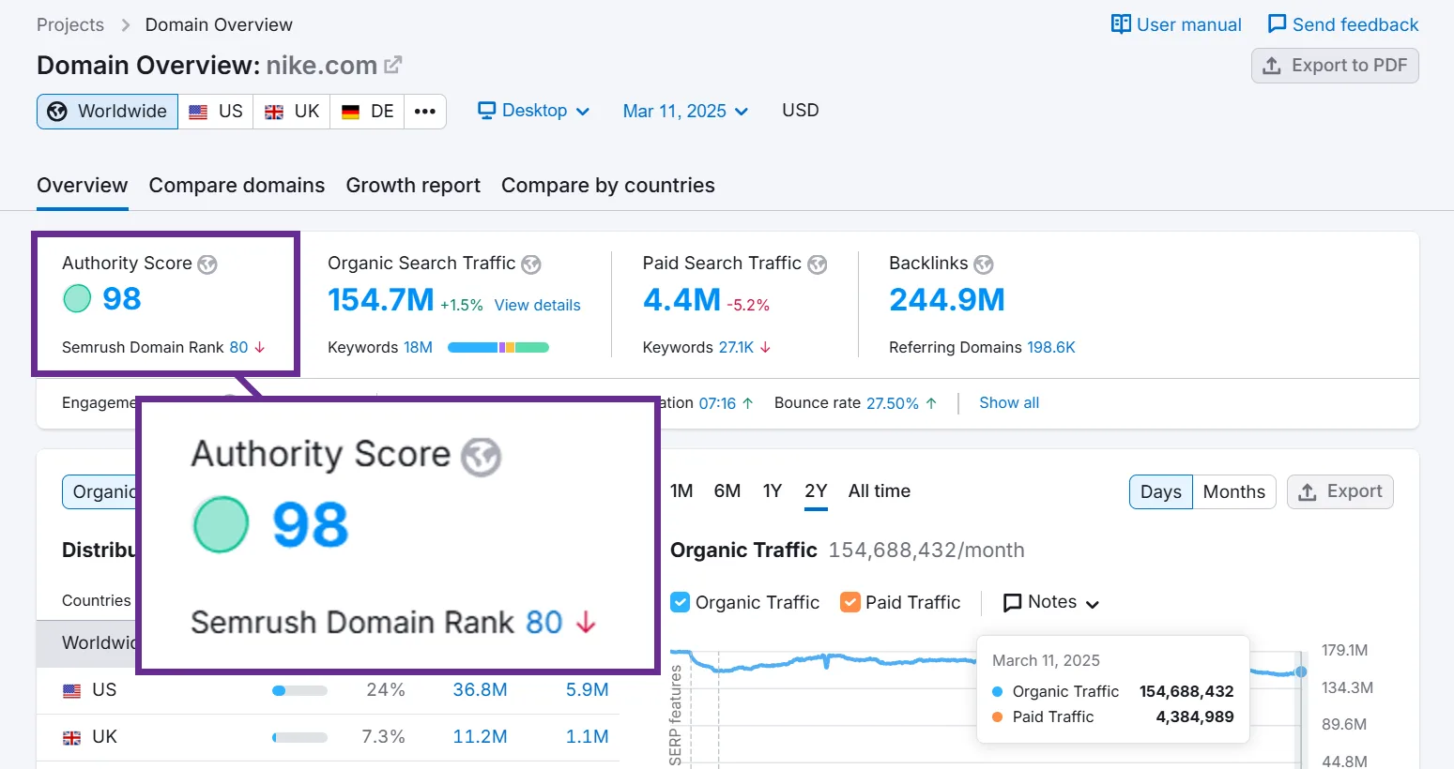Toggle the Organic Traffic checkbox
Screen dimensions: 1454x769
click(681, 602)
